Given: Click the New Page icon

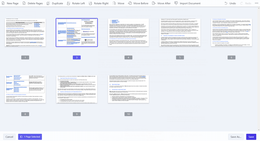Looking at the screenshot, I should click(x=3, y=3).
